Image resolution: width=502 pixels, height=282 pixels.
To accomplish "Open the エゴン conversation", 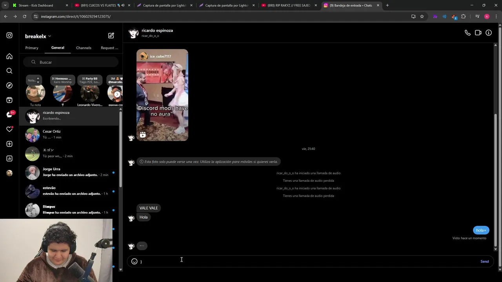I will coord(69,154).
